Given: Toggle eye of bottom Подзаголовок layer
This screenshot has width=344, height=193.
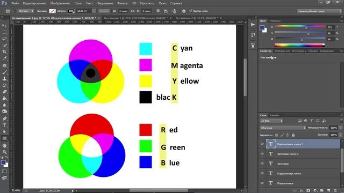Looking at the screenshot, I should [262, 183].
